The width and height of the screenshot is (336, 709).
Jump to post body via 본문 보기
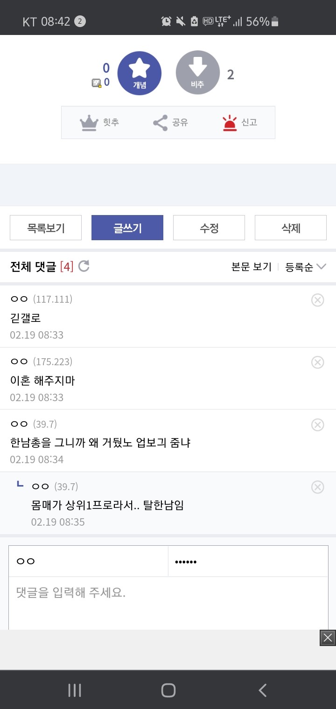pyautogui.click(x=252, y=267)
